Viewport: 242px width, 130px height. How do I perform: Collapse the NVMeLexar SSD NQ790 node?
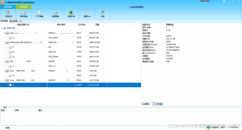click(x=5, y=42)
